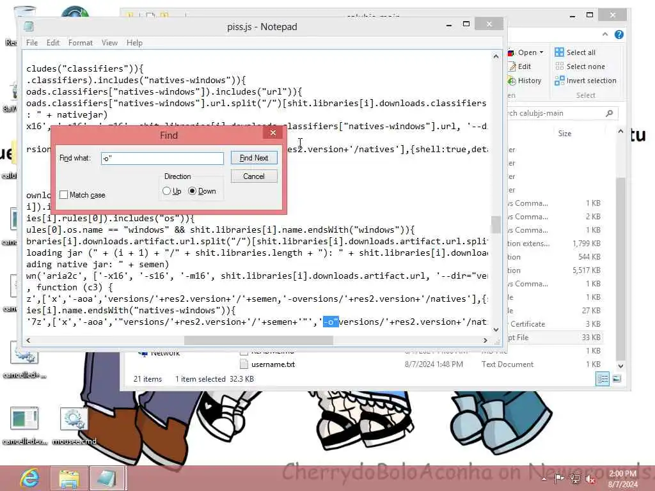Open the File menu in Notepad

[x=32, y=43]
